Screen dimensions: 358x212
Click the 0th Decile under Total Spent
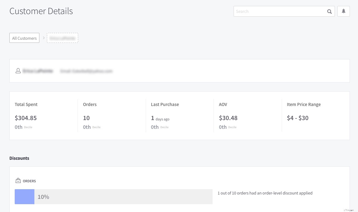tap(23, 127)
